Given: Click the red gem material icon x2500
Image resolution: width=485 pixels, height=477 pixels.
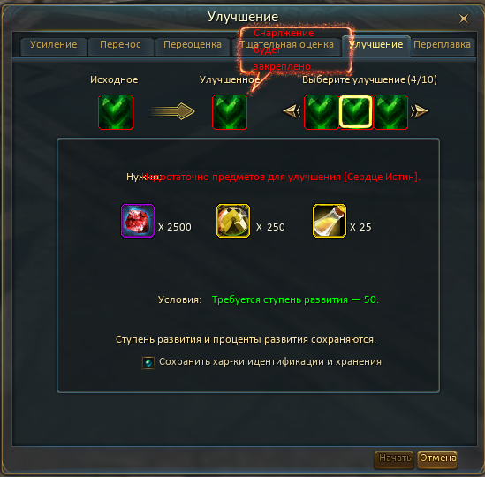Looking at the screenshot, I should (138, 221).
